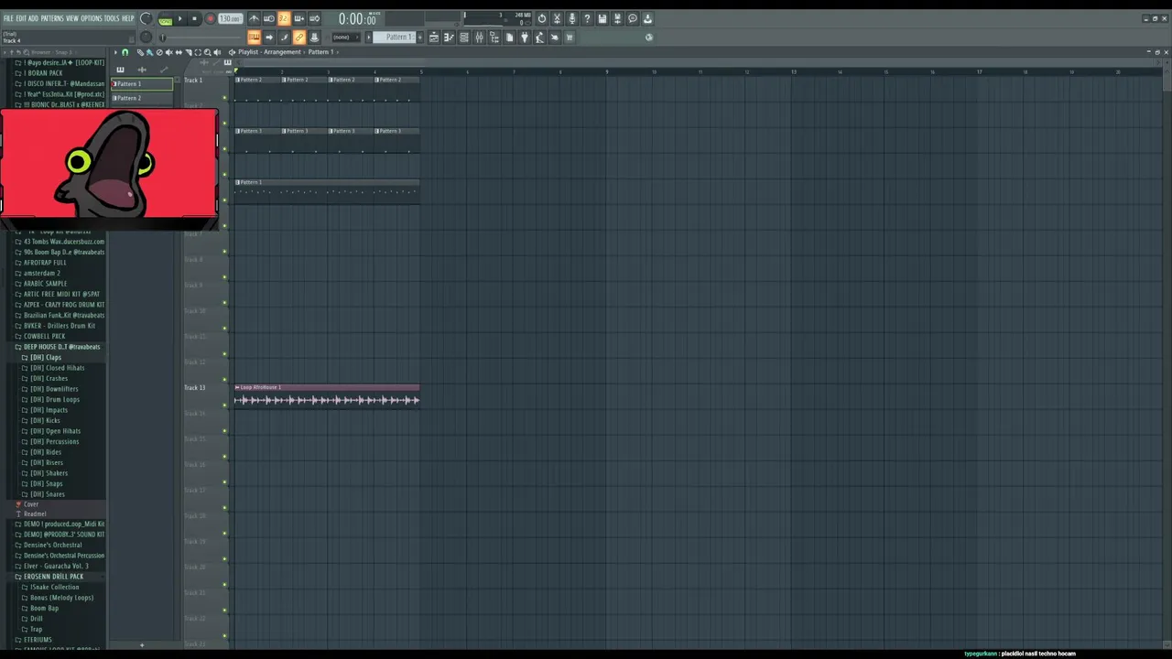Select the Paint brush tool
Screen dimensions: 1172x659
coord(149,52)
